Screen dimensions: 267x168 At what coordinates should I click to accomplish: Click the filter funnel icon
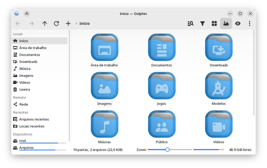click(202, 24)
